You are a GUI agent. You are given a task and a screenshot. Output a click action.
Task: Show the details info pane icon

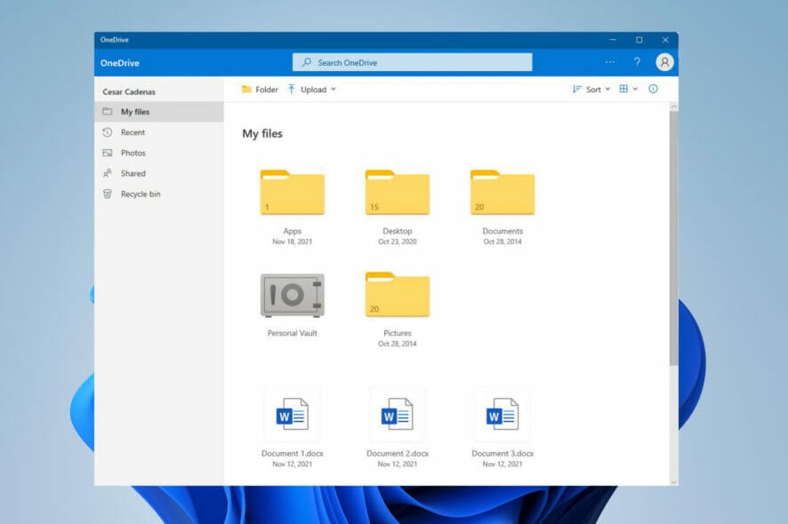653,89
